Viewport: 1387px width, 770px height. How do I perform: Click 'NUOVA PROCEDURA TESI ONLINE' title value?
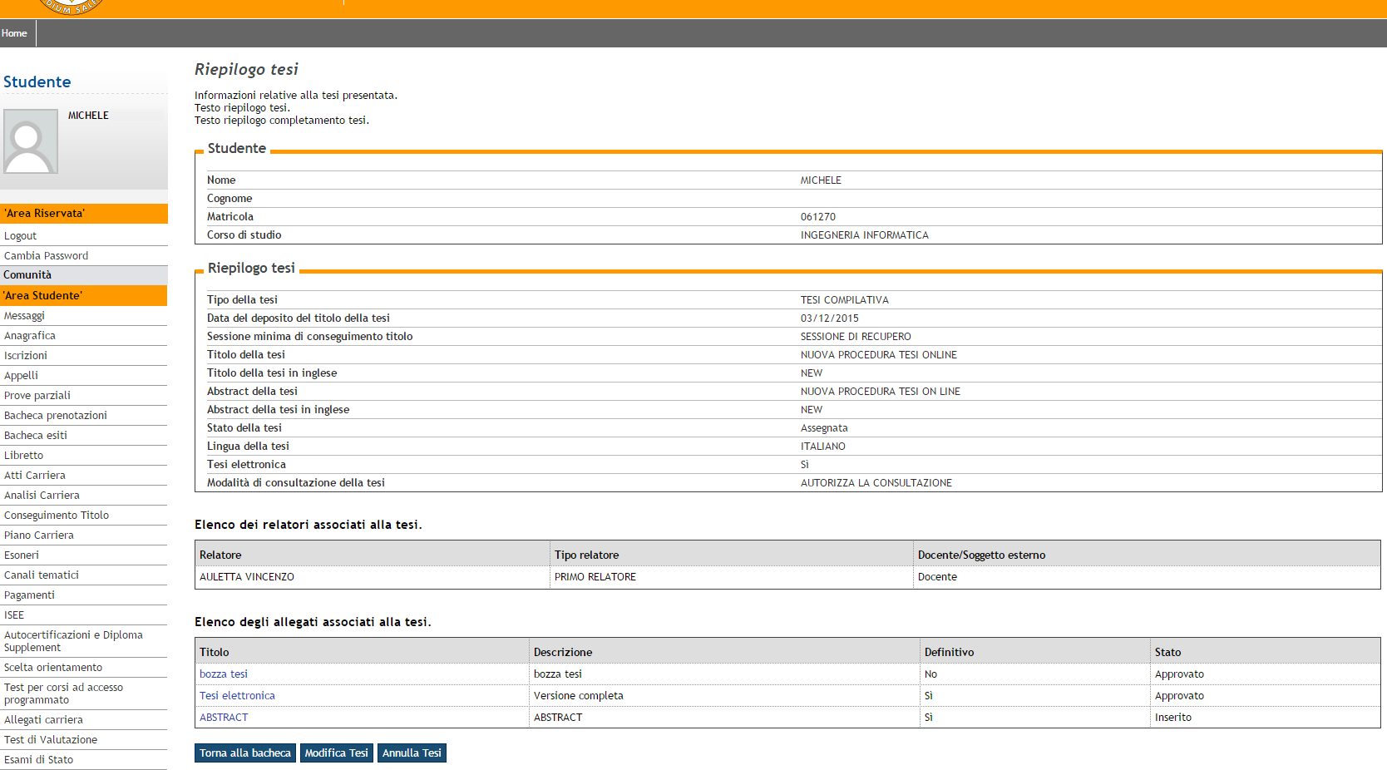[x=879, y=355]
